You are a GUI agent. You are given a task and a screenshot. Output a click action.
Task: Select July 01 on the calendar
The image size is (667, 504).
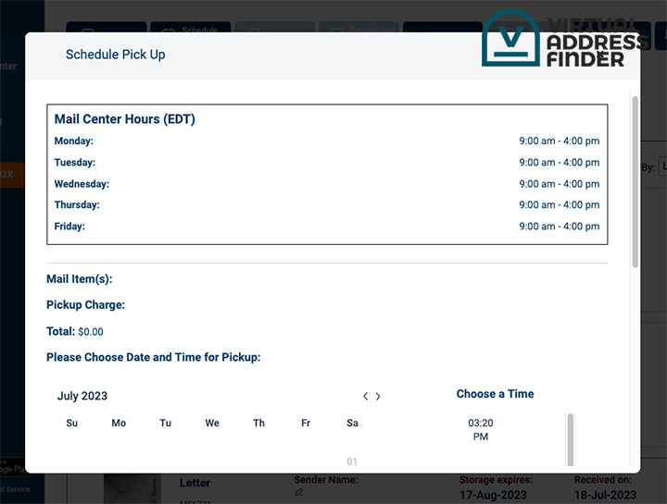tap(352, 461)
